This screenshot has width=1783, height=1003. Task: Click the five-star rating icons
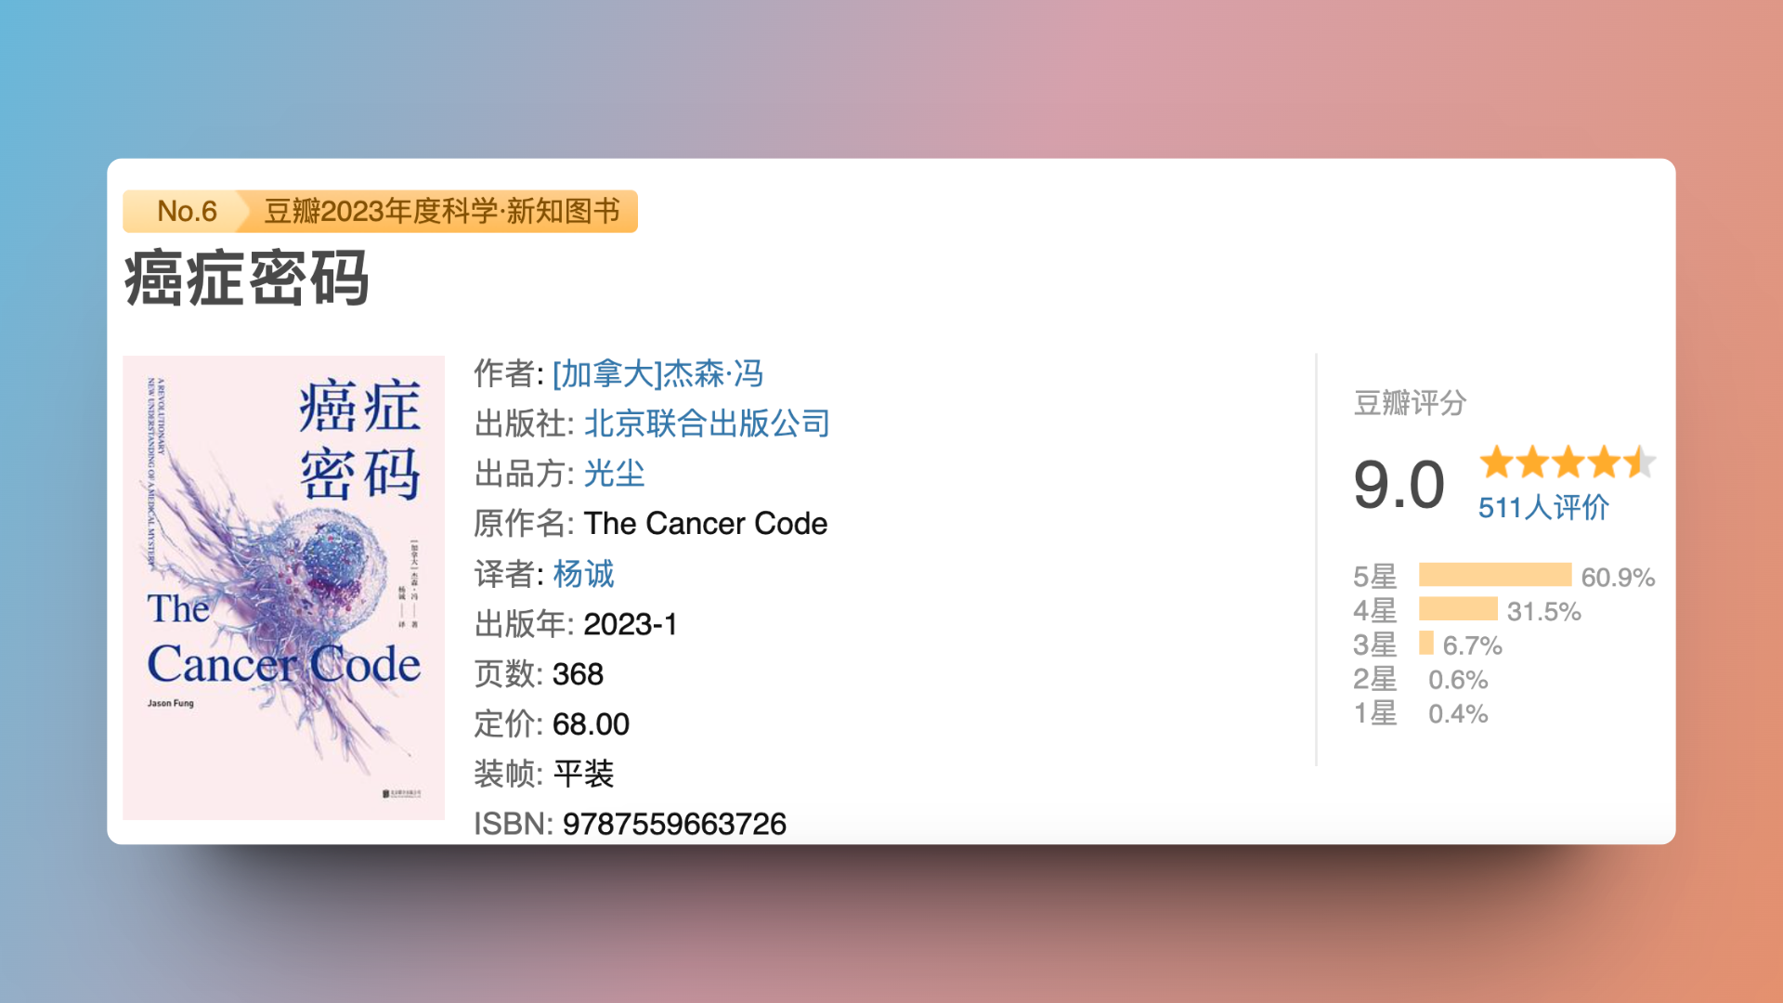1567,462
